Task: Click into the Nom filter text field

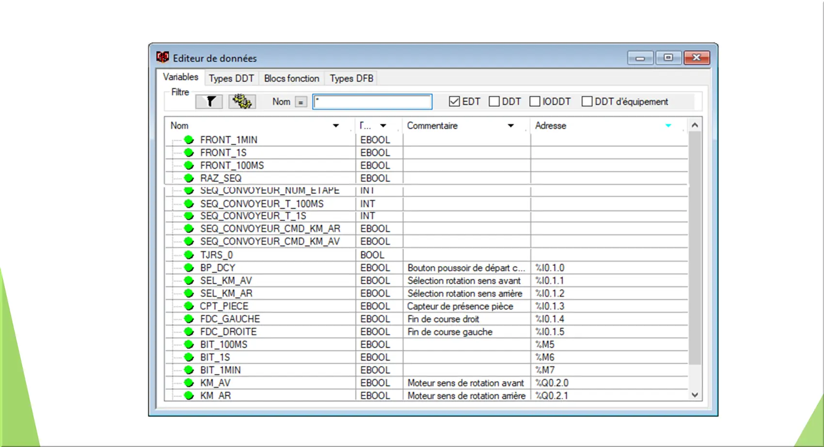Action: pos(372,102)
